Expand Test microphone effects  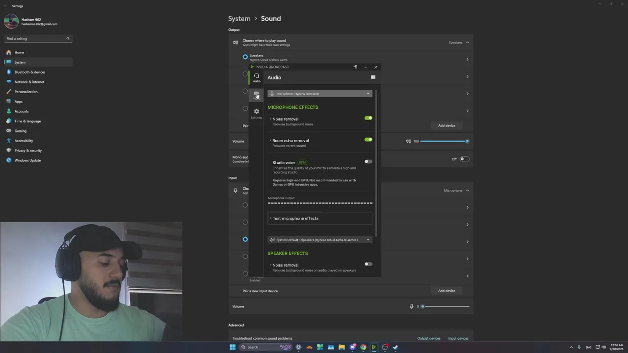[320, 218]
